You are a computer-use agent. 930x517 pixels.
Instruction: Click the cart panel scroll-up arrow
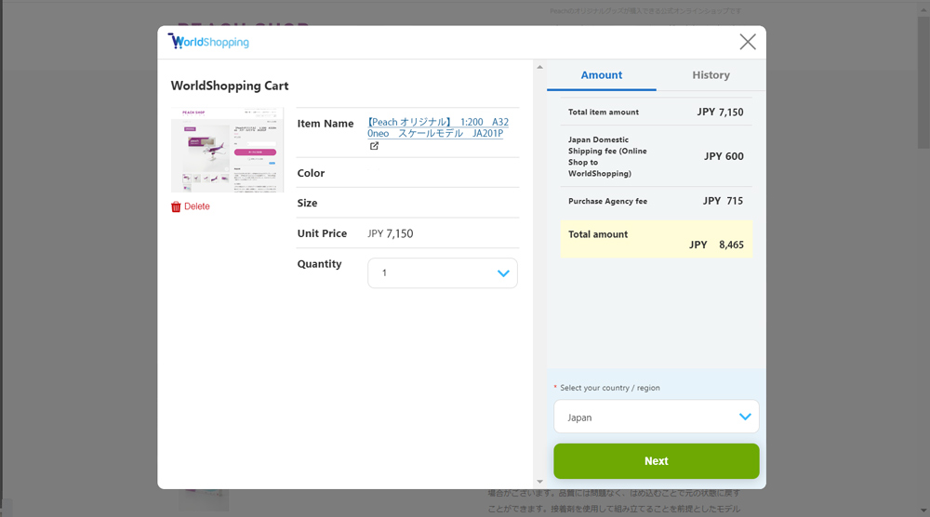click(539, 67)
